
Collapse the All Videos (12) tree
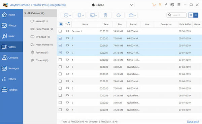click(25, 13)
